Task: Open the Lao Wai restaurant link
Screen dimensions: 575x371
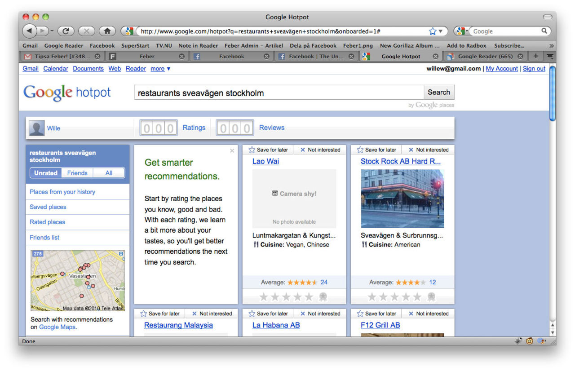Action: [265, 161]
